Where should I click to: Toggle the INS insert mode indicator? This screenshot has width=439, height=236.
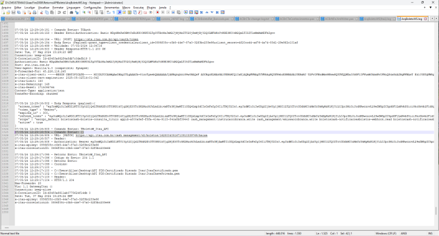click(430, 233)
